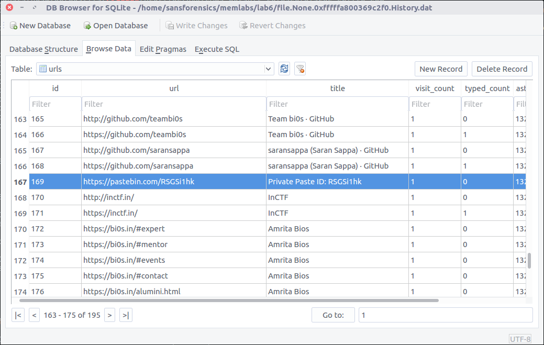The height and width of the screenshot is (345, 544).
Task: Advance to the next page of records
Action: click(x=109, y=315)
